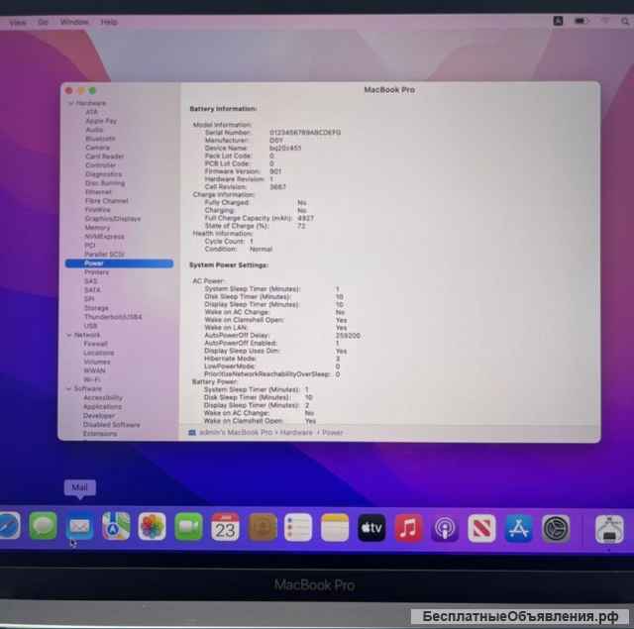Click Power in the path bar
The image size is (634, 629).
pos(333,433)
